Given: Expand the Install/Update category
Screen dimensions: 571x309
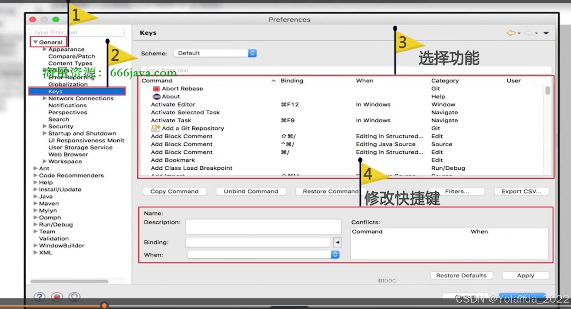Looking at the screenshot, I should [35, 189].
